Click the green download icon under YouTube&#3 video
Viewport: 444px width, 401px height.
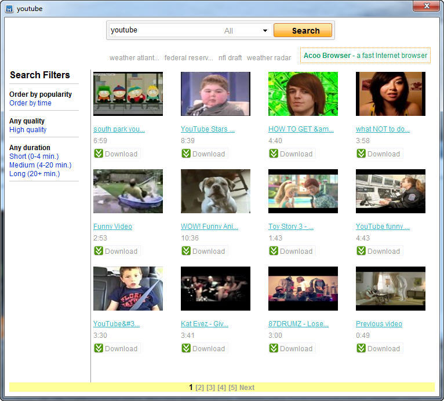point(99,348)
